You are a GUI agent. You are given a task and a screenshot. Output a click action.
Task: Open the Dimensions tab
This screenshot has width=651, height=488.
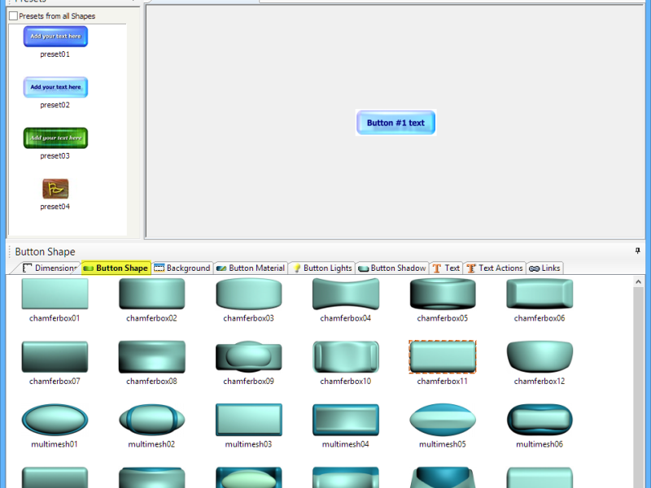coord(50,268)
